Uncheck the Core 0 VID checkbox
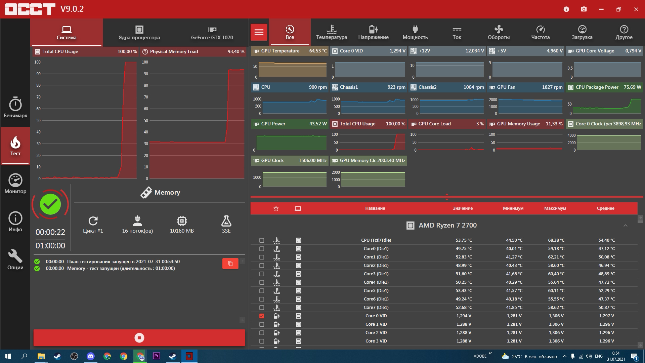Image resolution: width=645 pixels, height=363 pixels. click(262, 316)
